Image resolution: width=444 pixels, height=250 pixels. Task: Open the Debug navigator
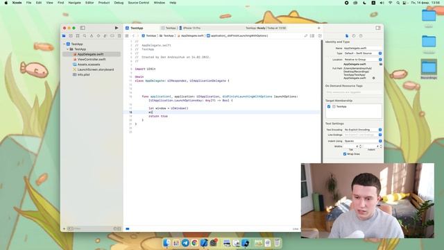pyautogui.click(x=105, y=35)
